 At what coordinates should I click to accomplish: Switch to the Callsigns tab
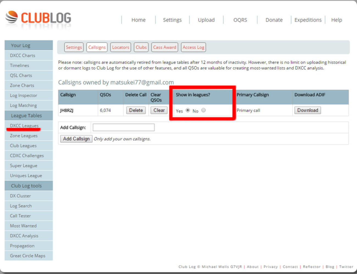click(x=97, y=47)
